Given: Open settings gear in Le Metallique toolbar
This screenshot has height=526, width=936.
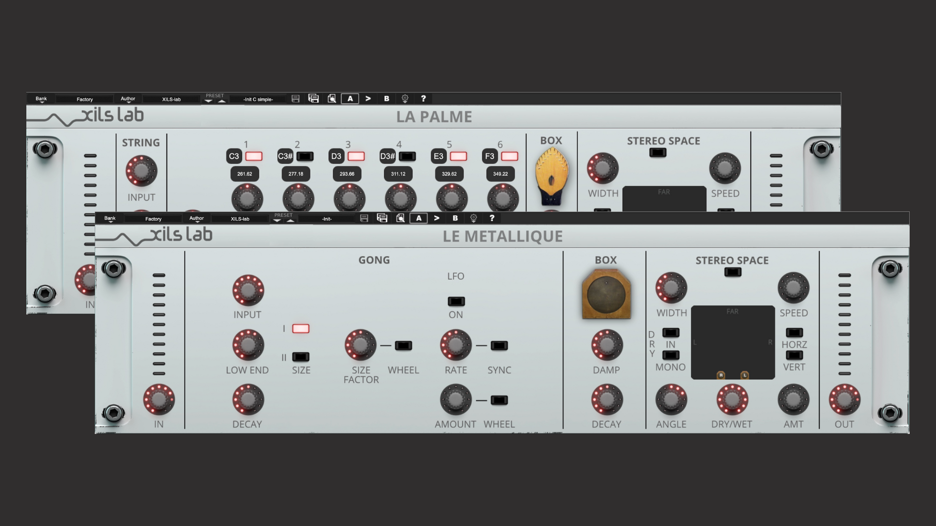Looking at the screenshot, I should 473,218.
